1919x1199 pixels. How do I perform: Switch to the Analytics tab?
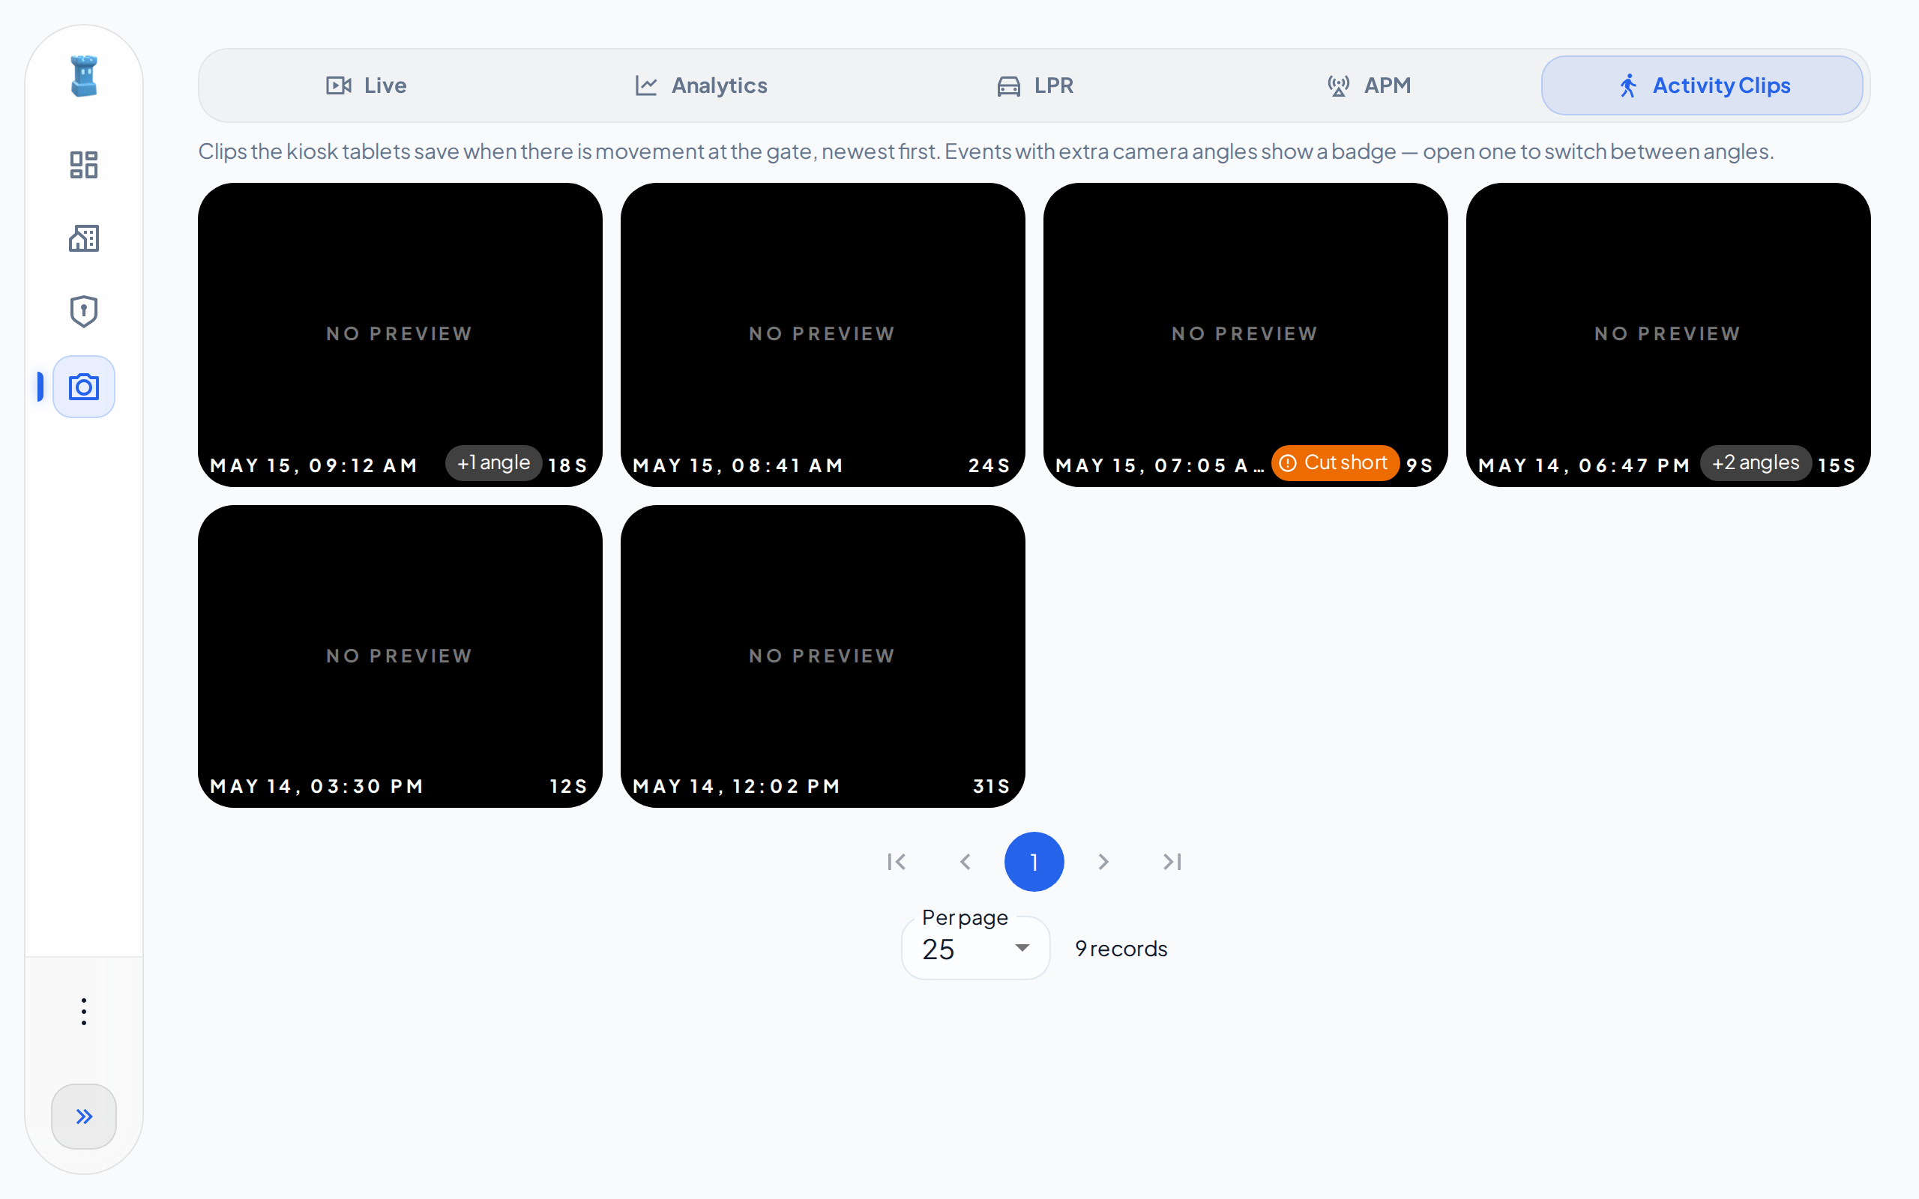(x=701, y=85)
